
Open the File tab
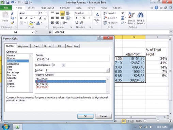coord(6,8)
